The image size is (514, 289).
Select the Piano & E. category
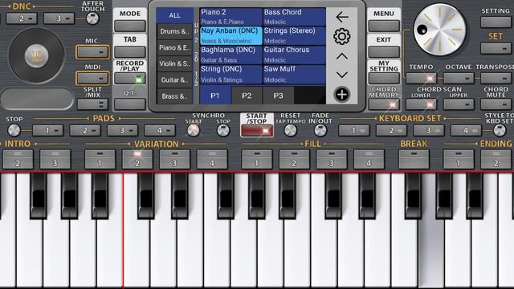pos(175,48)
